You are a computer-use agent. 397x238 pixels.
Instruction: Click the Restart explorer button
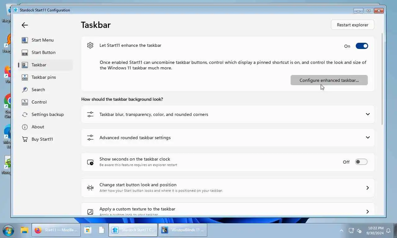point(353,25)
